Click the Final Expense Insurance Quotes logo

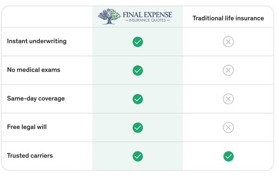coord(135,16)
